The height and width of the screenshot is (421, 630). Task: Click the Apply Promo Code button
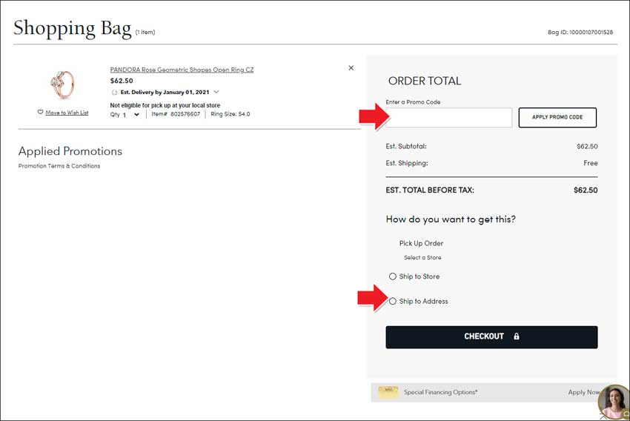[557, 117]
